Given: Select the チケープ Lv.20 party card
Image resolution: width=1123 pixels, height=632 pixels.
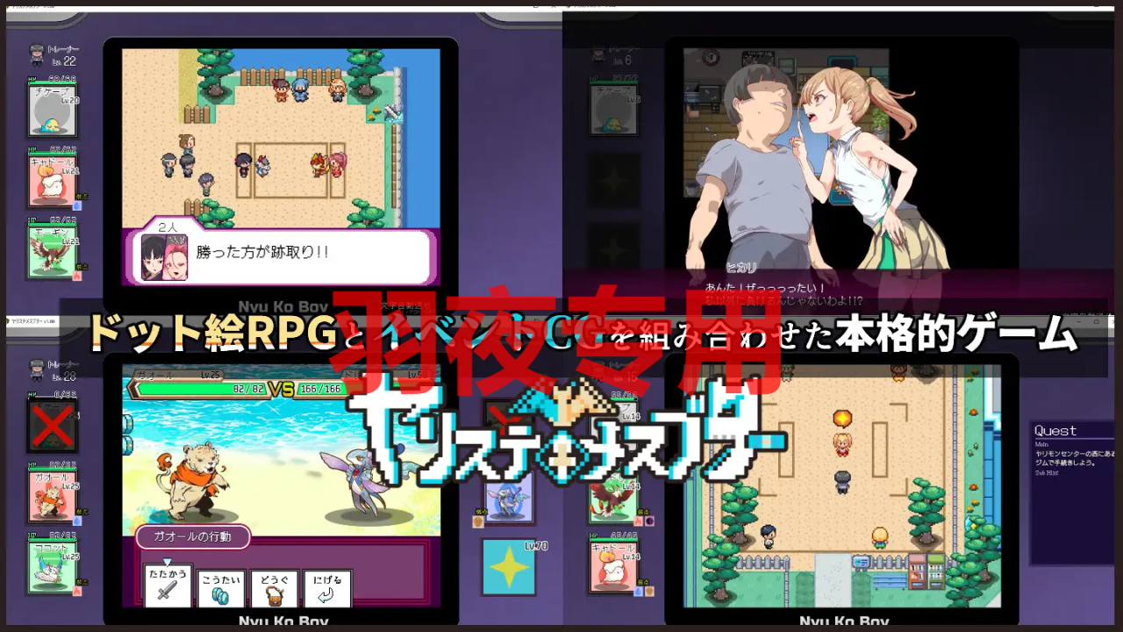Looking at the screenshot, I should (x=53, y=110).
